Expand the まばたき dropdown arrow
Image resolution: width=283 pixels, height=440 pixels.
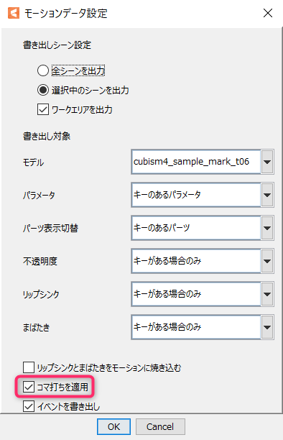267,327
